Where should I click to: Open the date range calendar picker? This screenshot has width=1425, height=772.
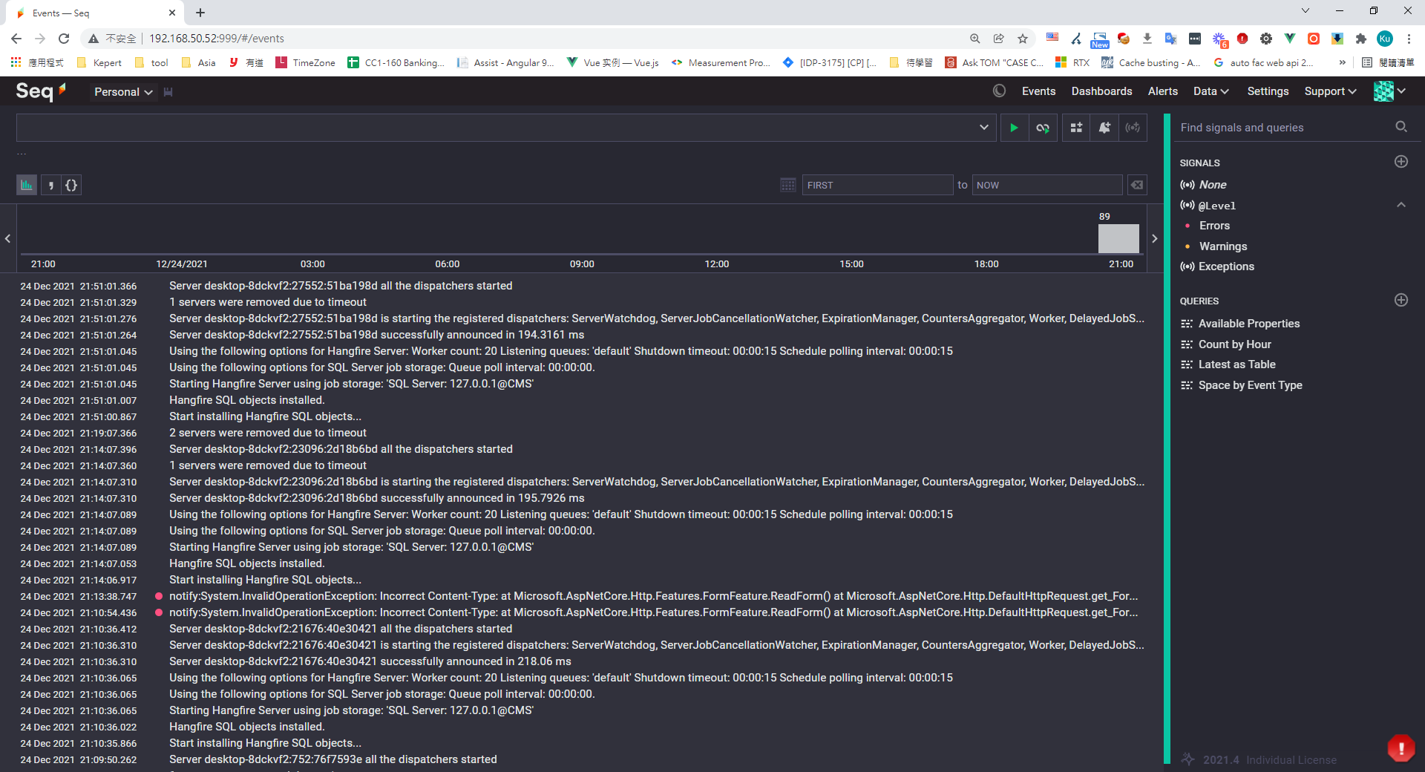pos(787,185)
